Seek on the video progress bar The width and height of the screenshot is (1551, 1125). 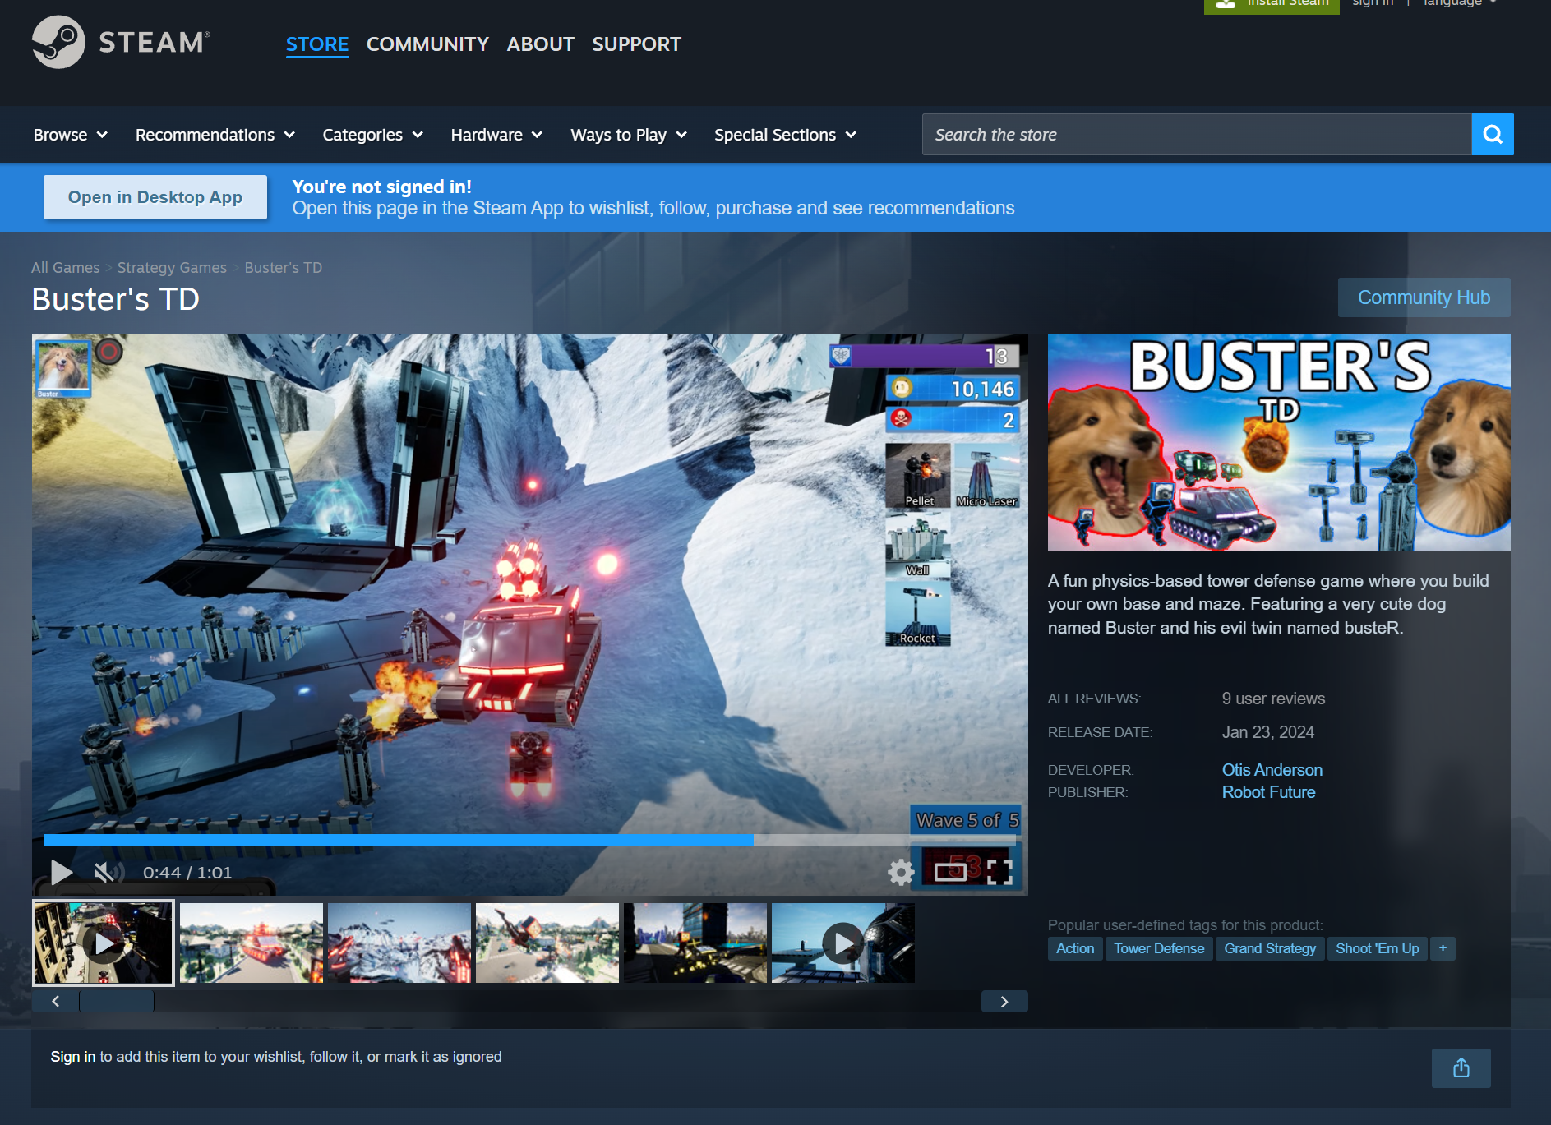(x=530, y=841)
